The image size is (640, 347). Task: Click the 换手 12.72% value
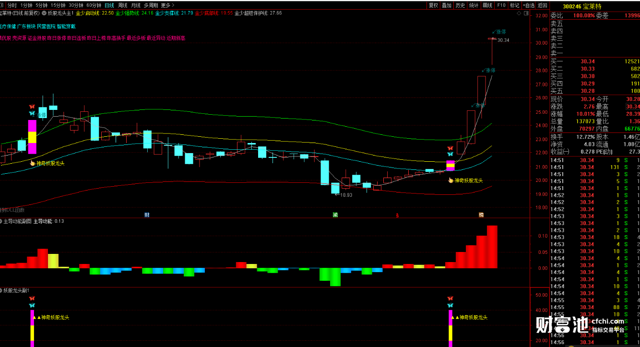(x=585, y=137)
